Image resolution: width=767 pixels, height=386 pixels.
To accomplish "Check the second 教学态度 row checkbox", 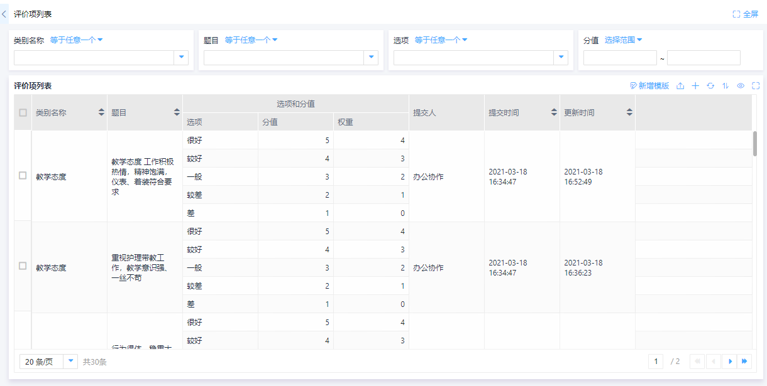I will (x=23, y=266).
